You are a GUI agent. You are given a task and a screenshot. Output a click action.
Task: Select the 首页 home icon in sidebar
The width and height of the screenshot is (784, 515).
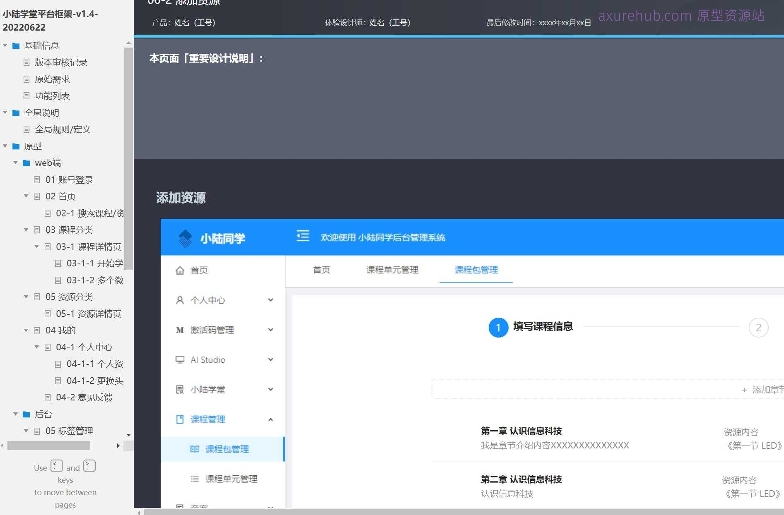click(180, 270)
